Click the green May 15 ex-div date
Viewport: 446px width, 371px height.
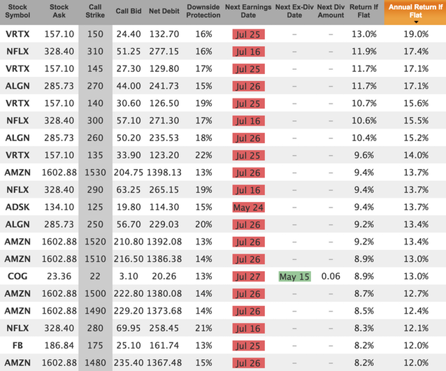tap(294, 277)
